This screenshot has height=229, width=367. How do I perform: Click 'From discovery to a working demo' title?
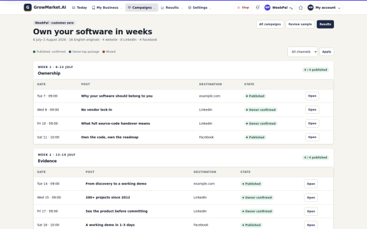[116, 184]
